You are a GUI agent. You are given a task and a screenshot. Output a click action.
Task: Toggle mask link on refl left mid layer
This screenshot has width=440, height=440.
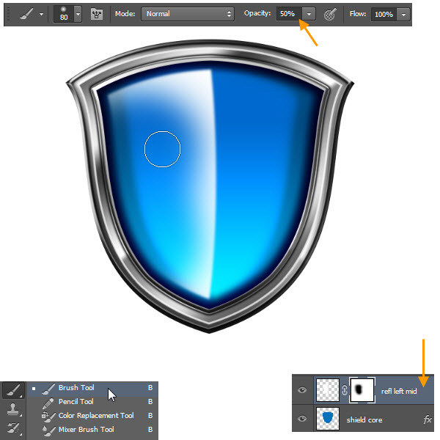coord(345,391)
